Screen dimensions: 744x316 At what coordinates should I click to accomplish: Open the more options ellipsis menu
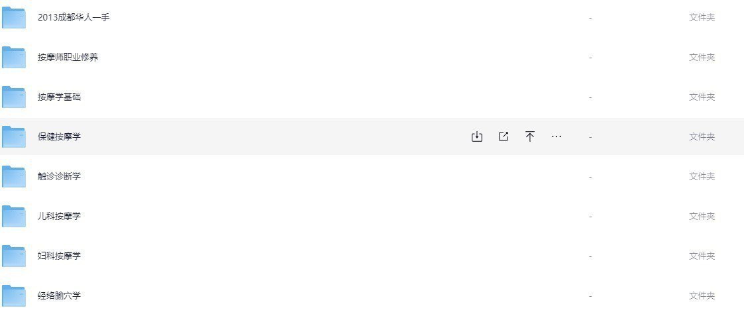[557, 136]
